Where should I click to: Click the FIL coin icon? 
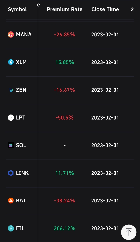click(11, 228)
